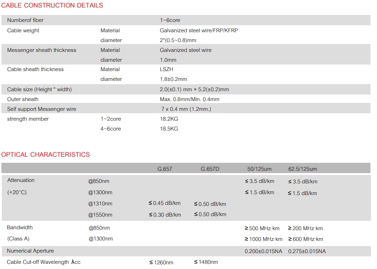This screenshot has width=377, height=269.
Task: Select the '≤1260nm' cut-off wavelength value
Action: click(x=161, y=262)
